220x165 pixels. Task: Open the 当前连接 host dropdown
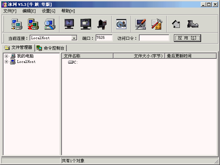point(74,38)
